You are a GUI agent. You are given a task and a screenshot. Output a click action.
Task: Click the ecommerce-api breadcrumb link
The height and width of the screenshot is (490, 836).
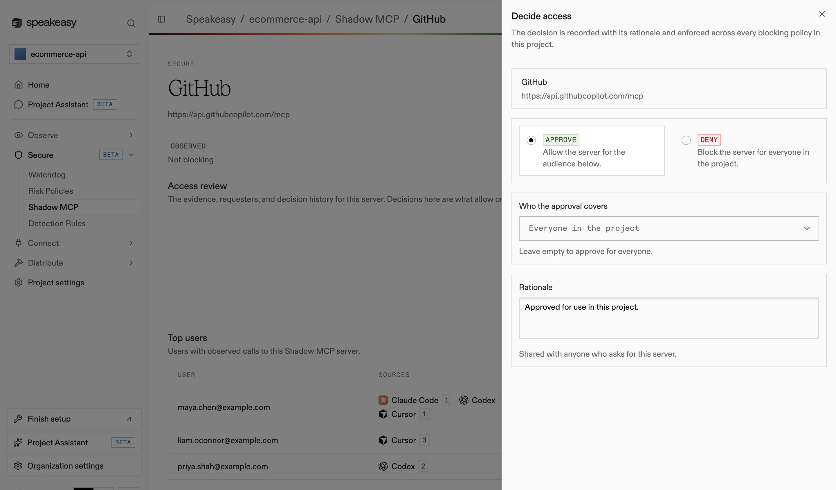pyautogui.click(x=285, y=19)
